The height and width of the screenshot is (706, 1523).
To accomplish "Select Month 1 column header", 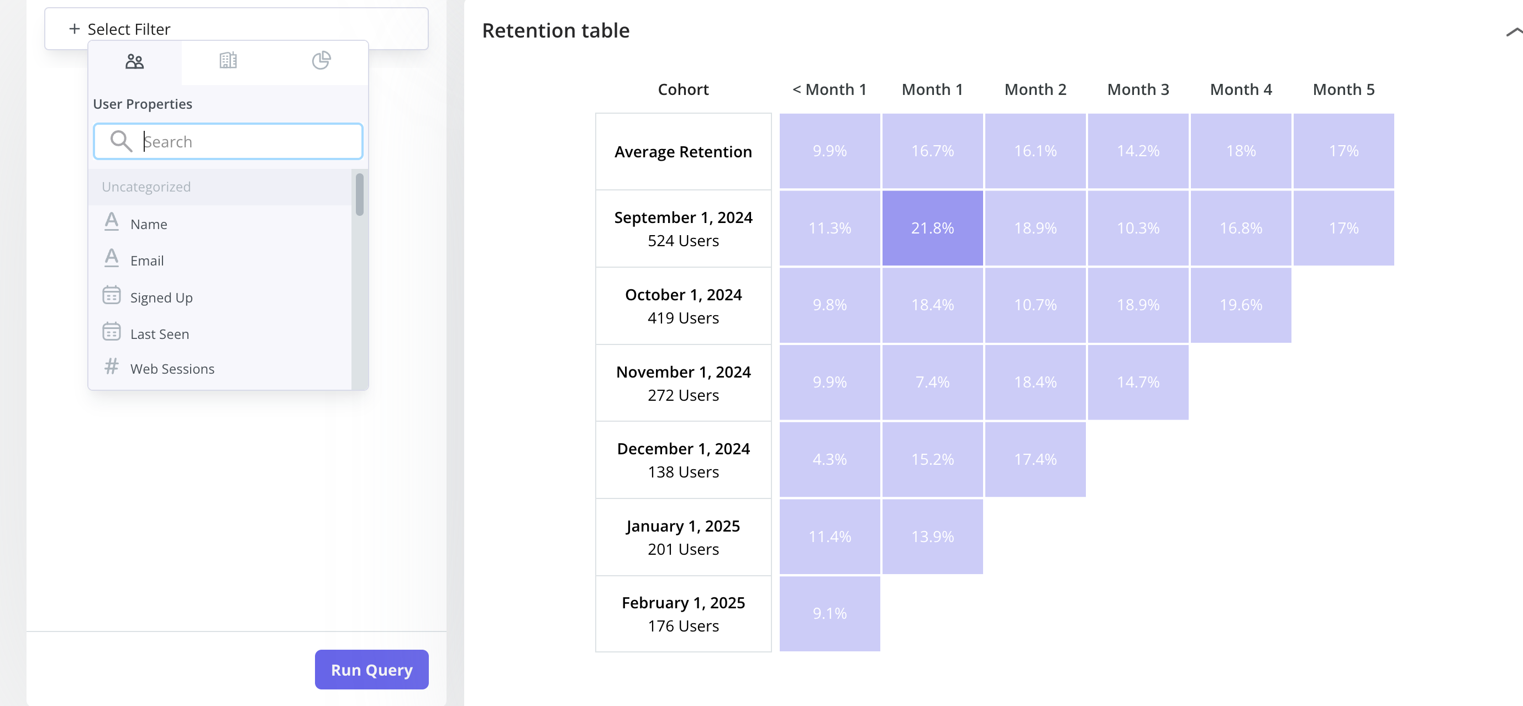I will [932, 88].
